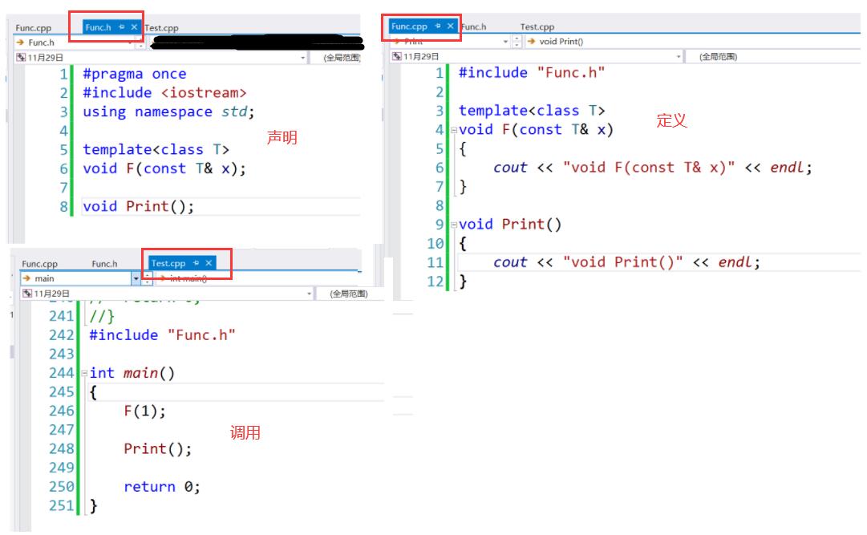Pin the active Func.h tab
867x535 pixels.
[122, 27]
